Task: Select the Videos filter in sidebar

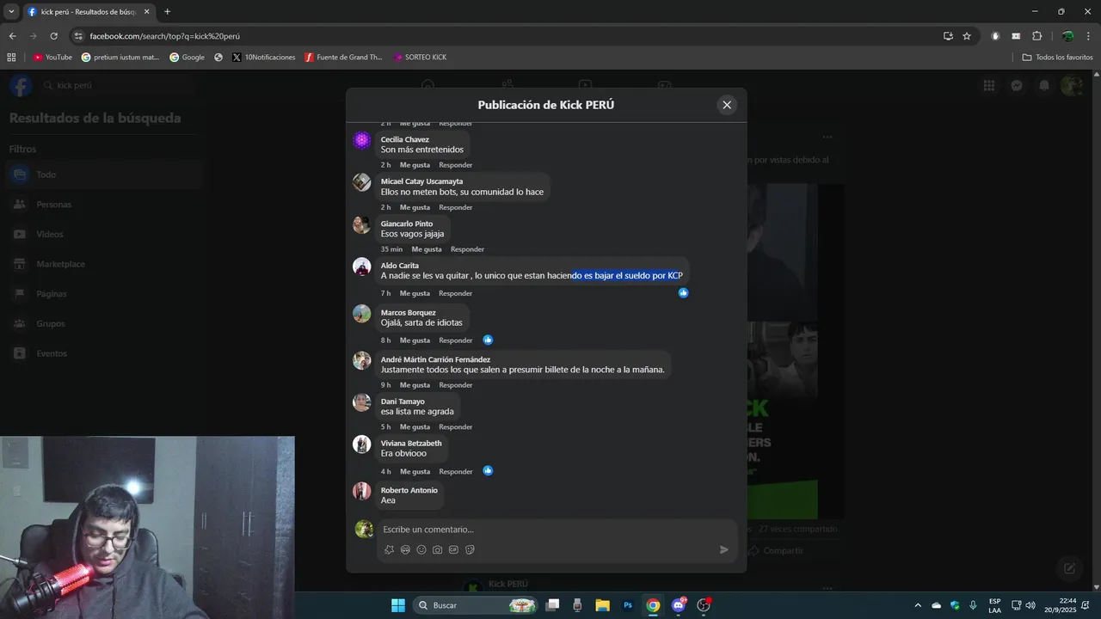Action: tap(103, 234)
